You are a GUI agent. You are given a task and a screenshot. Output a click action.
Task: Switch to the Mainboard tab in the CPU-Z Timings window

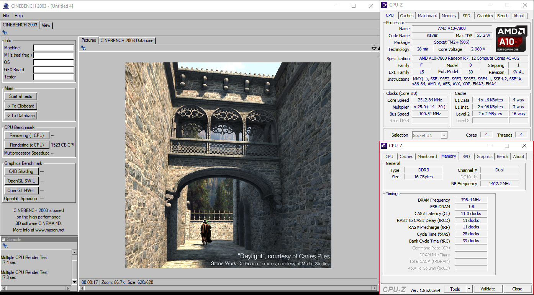pyautogui.click(x=427, y=156)
